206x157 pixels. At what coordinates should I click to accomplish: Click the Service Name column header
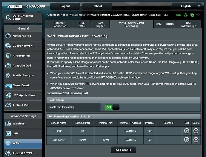coord(59,123)
